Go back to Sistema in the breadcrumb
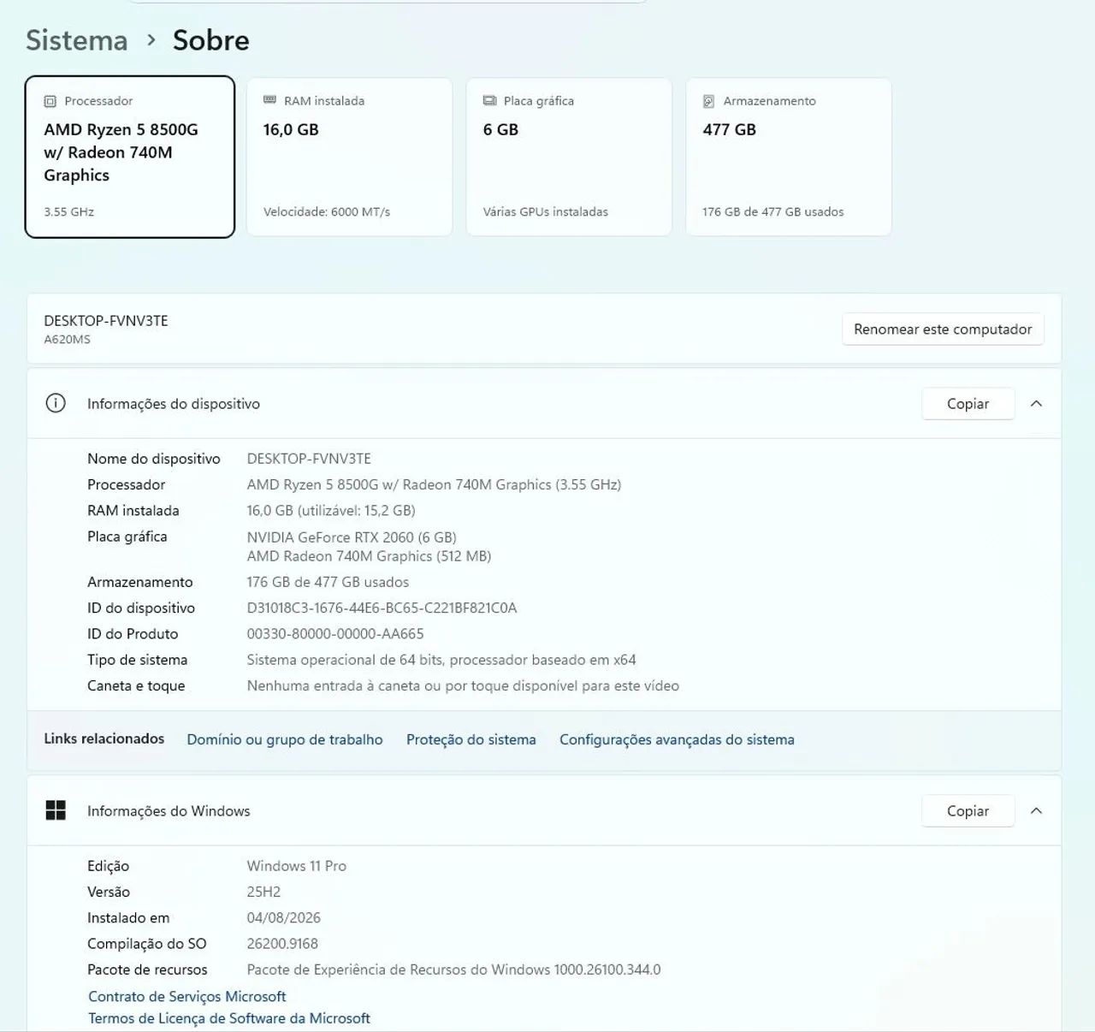This screenshot has height=1032, width=1095. (x=76, y=40)
